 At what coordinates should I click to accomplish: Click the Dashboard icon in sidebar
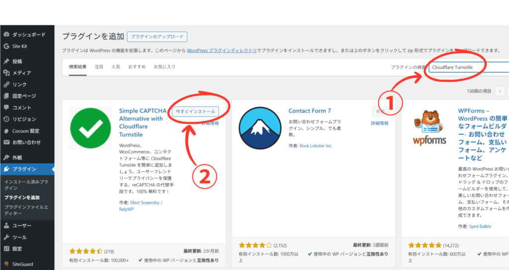tap(6, 35)
